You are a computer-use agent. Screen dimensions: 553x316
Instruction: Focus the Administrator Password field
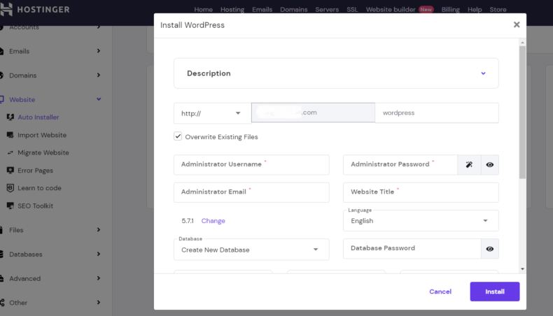[400, 164]
